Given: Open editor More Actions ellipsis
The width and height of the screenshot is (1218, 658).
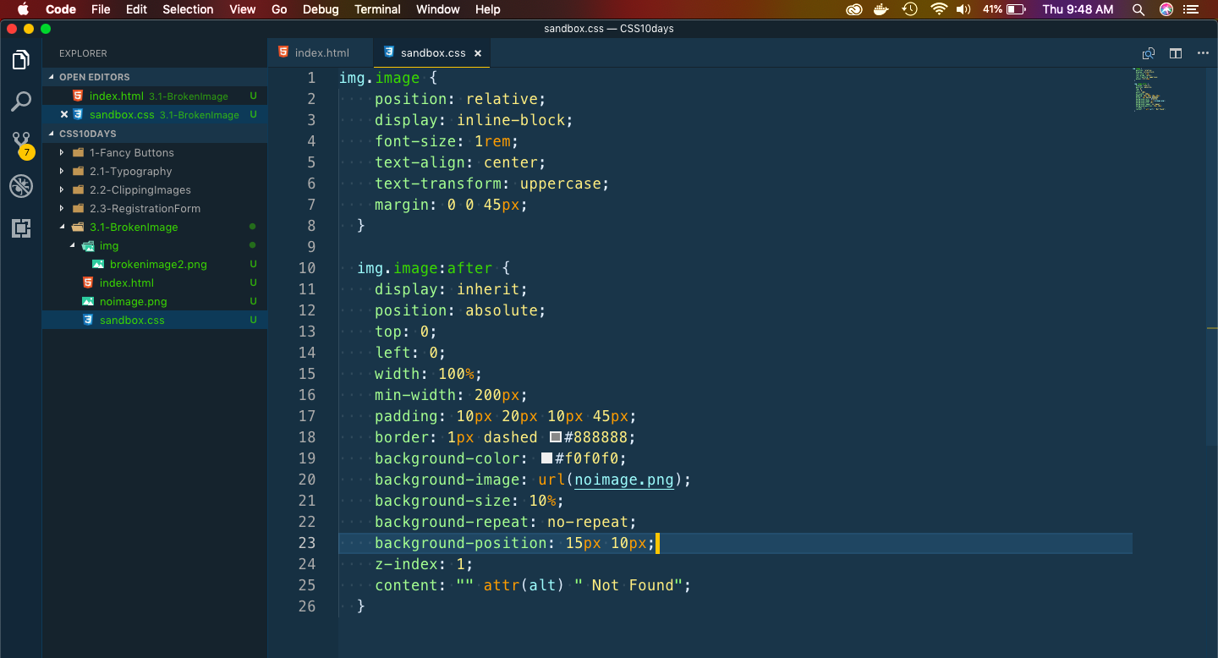Looking at the screenshot, I should (x=1203, y=53).
